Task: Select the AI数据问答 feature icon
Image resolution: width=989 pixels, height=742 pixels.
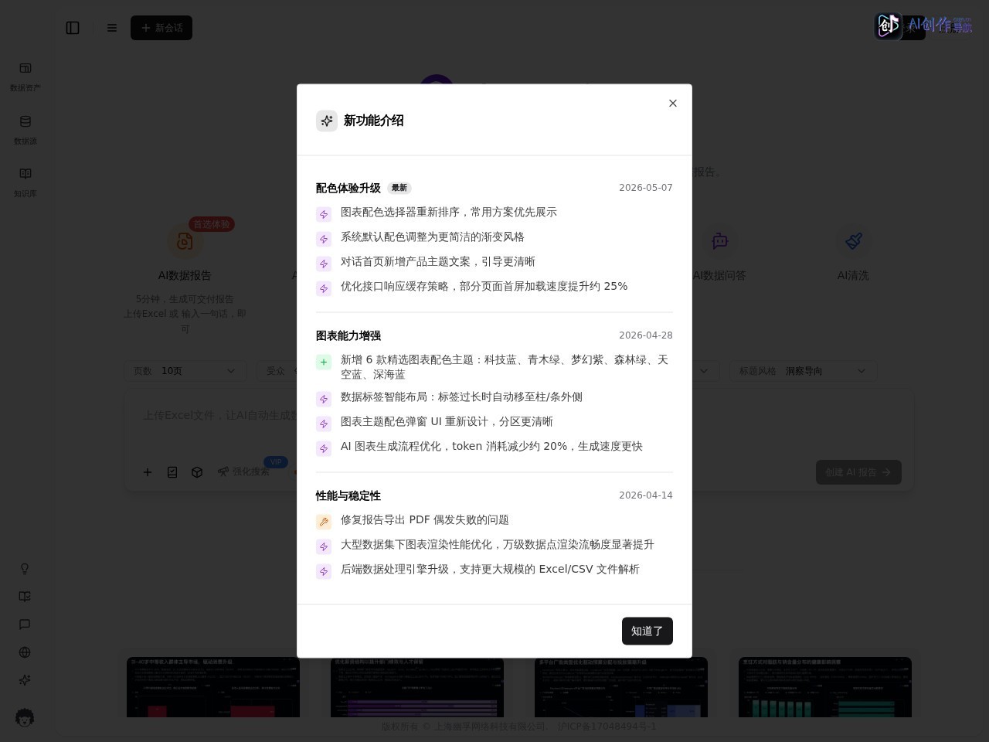Action: (x=720, y=241)
